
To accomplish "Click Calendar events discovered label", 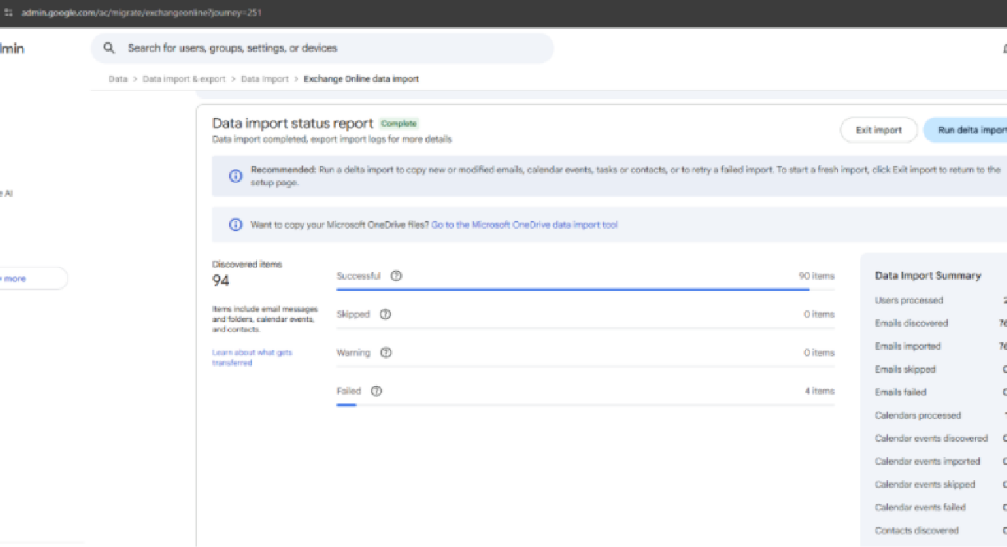I will pyautogui.click(x=931, y=439).
